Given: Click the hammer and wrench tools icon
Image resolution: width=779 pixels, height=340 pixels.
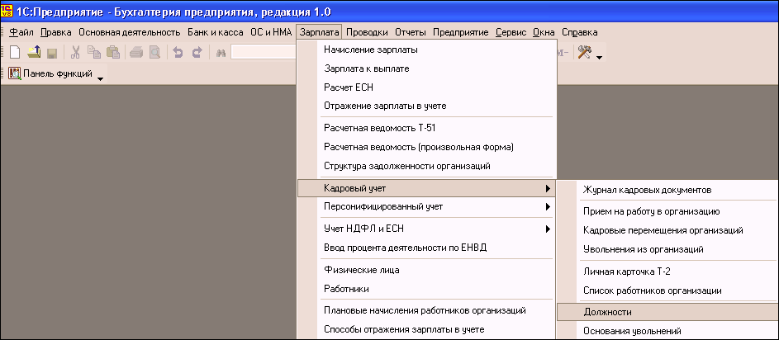Looking at the screenshot, I should click(585, 53).
